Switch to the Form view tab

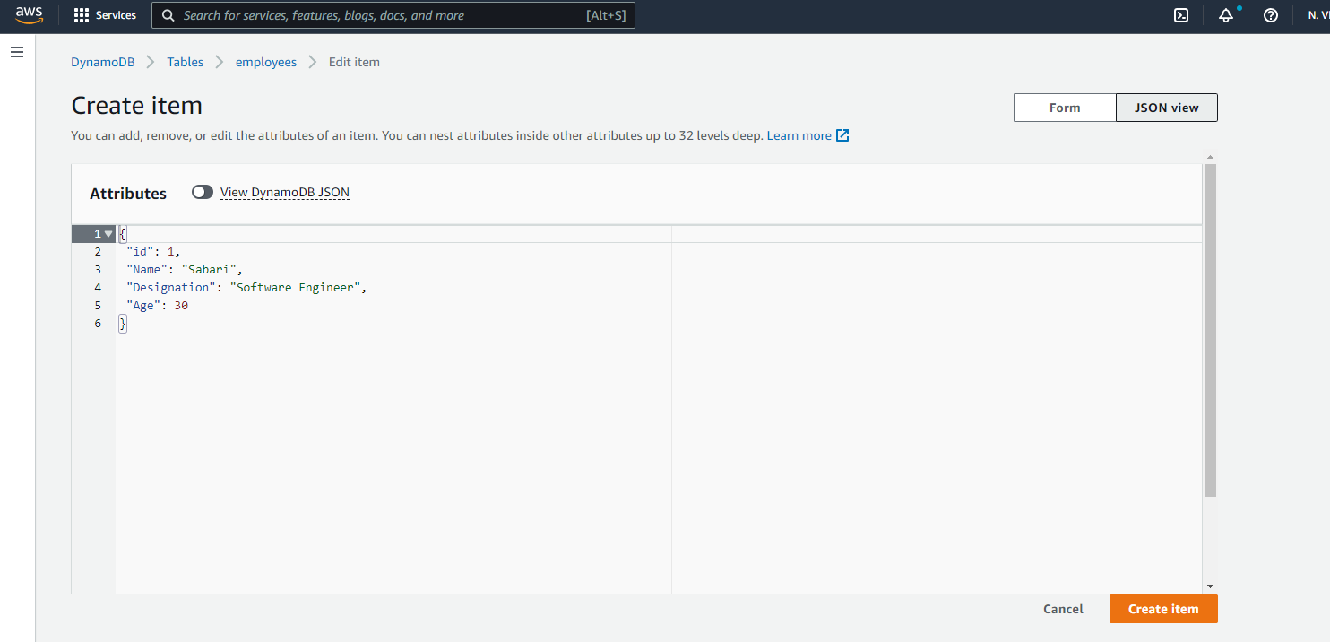click(1065, 108)
